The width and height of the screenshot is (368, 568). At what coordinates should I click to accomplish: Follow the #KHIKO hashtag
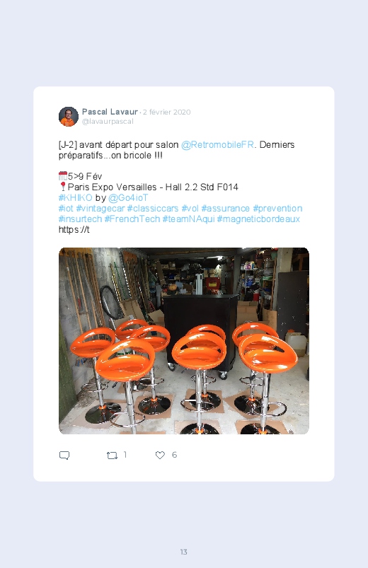76,197
